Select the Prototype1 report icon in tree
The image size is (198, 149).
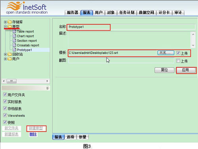point(14,49)
